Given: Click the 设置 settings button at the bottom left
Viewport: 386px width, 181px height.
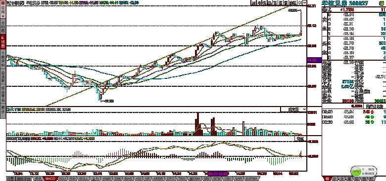Looking at the screenshot, I should 10,179.
